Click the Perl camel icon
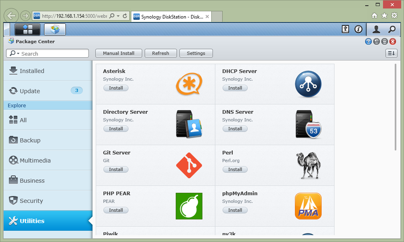This screenshot has width=404, height=242. click(308, 165)
